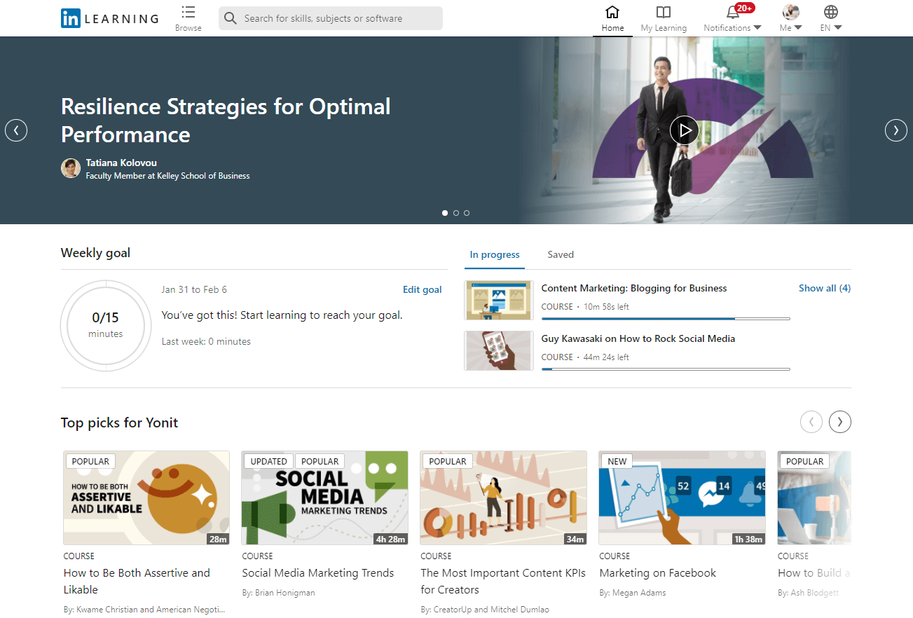Click the weekly goal 0/15 minutes ring
The height and width of the screenshot is (618, 913).
pos(106,325)
